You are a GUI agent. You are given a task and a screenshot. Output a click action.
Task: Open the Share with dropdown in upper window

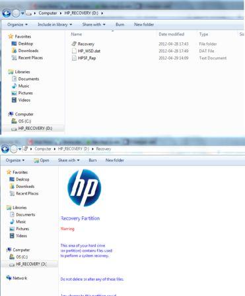coord(94,24)
